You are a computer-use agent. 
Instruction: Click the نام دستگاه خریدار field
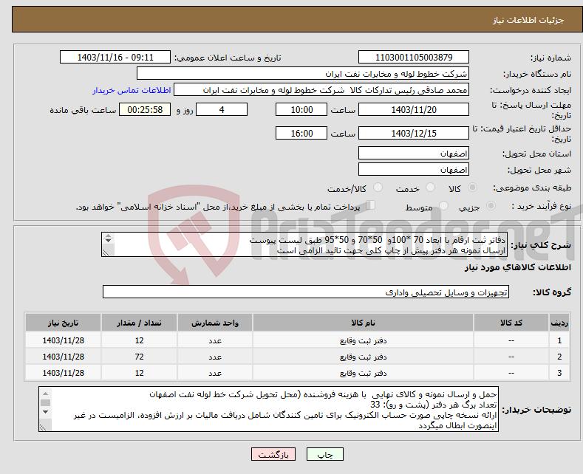(303, 74)
